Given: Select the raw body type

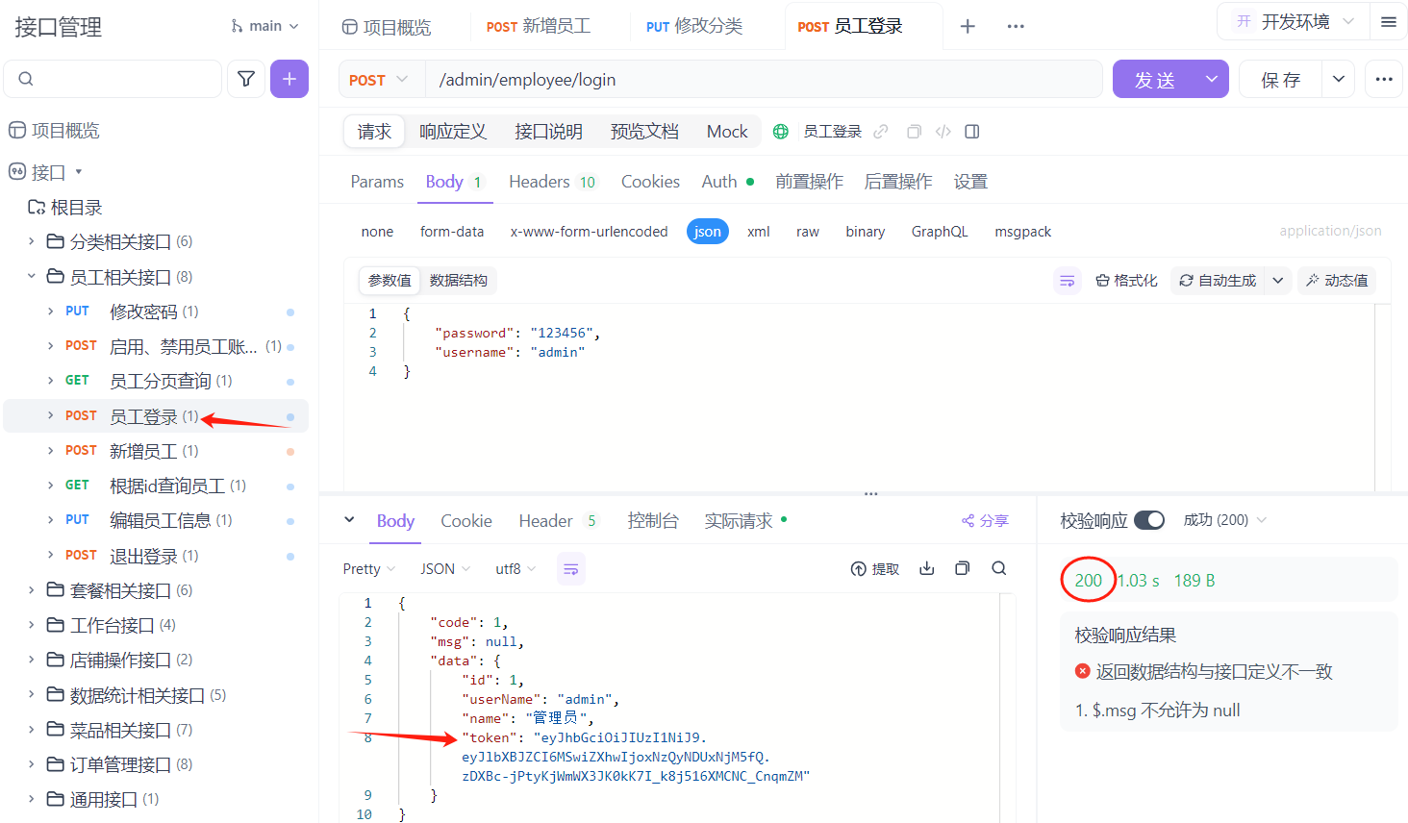Looking at the screenshot, I should pos(808,232).
